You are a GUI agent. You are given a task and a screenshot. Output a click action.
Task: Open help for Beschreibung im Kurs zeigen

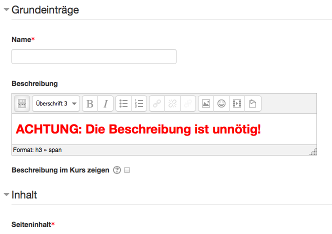tap(117, 170)
